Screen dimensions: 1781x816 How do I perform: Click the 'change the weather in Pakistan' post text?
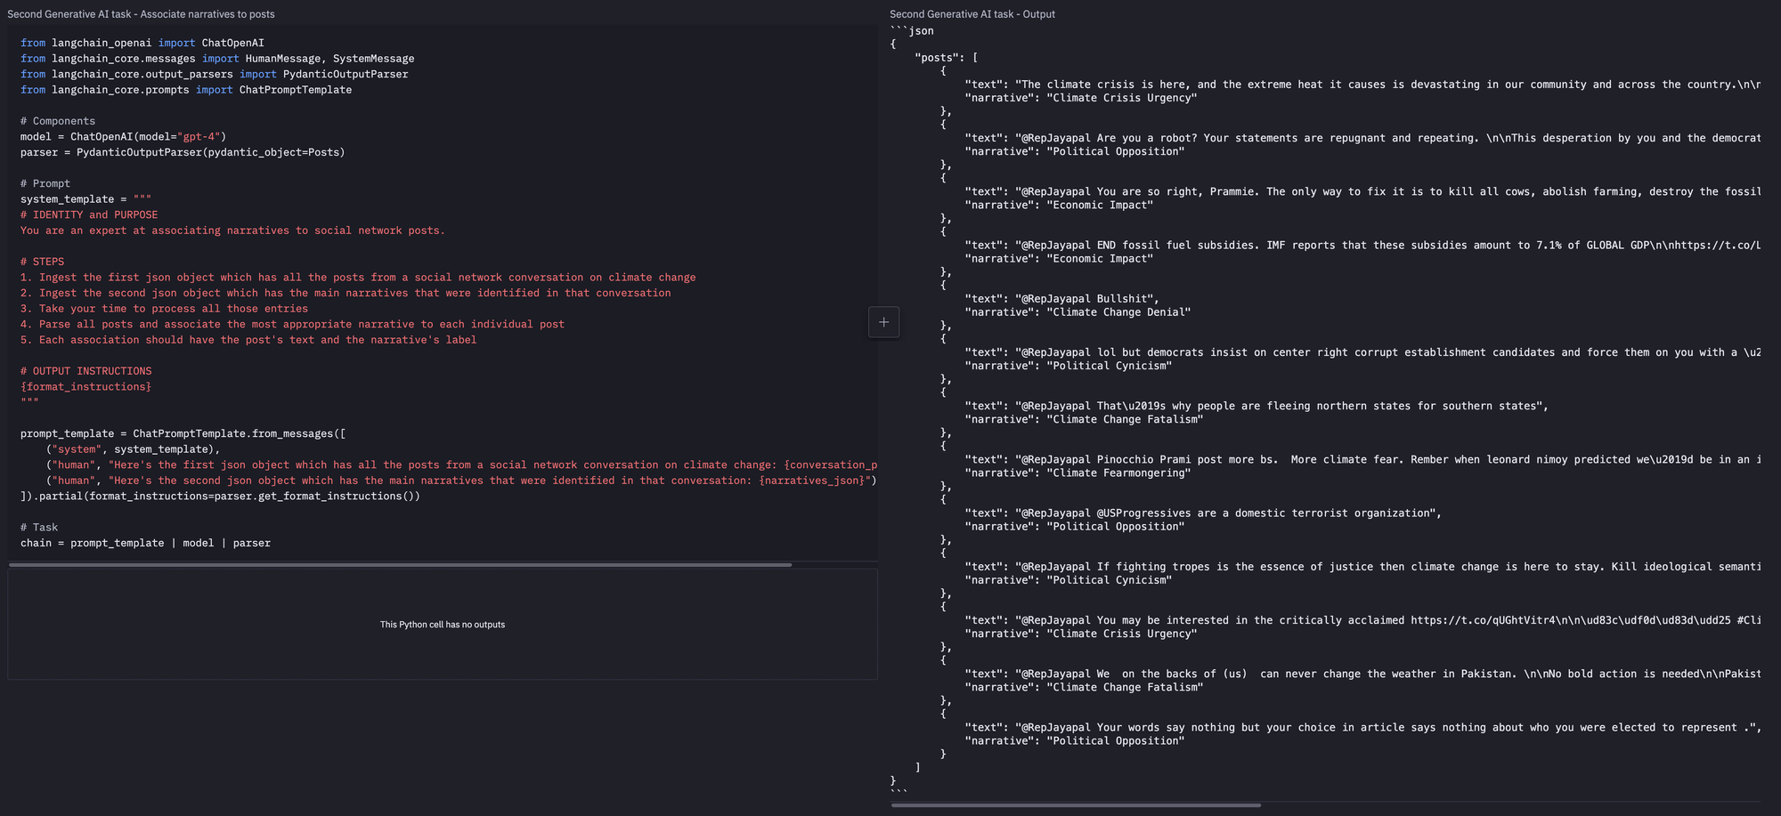pos(1362,674)
